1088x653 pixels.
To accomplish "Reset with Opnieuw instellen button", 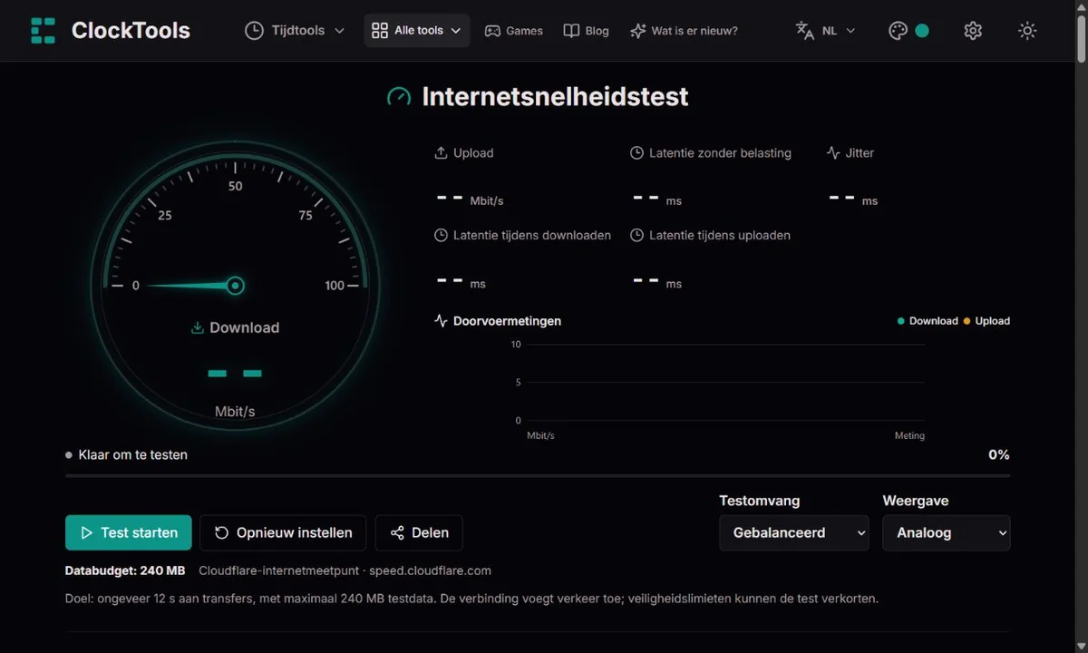I will [x=282, y=532].
